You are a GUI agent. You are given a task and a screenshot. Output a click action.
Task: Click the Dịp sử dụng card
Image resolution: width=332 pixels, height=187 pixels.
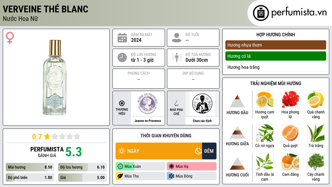[193, 79]
